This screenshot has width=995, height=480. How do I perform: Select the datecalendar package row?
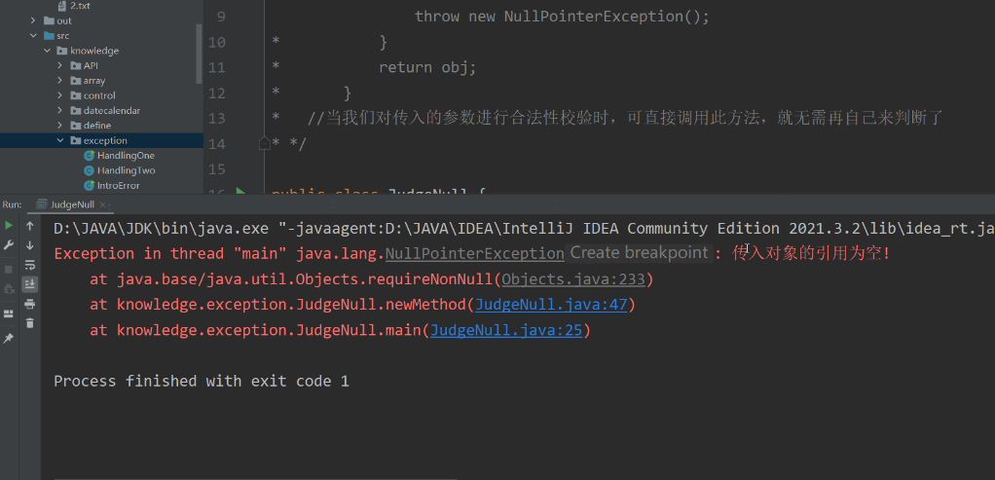point(101,110)
